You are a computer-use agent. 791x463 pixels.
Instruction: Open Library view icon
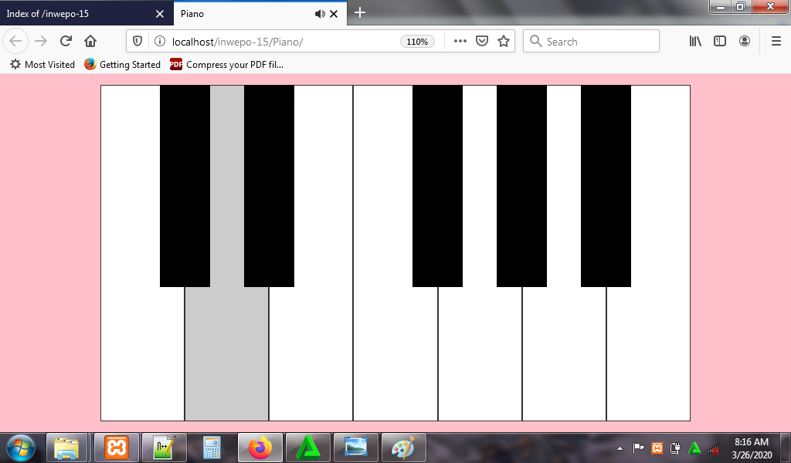tap(695, 42)
